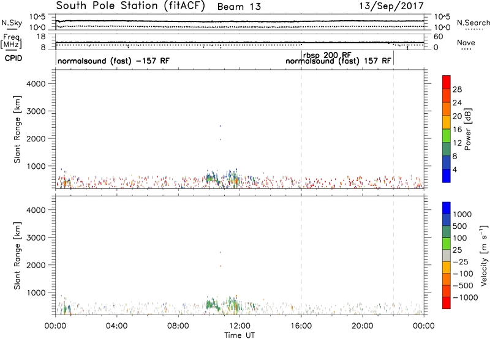Screen dimensions: 490x339
Task: Click the '1000' range tick in the velocity panel
Action: (x=36, y=292)
